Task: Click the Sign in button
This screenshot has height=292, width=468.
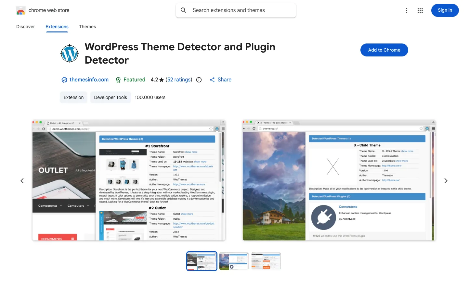Action: pos(445,10)
